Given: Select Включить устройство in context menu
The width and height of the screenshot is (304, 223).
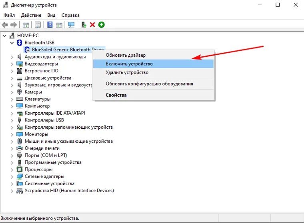Looking at the screenshot, I should pos(129,64).
